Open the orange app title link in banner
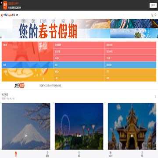Viewport: 158px width, 158px height. [x=13, y=4]
